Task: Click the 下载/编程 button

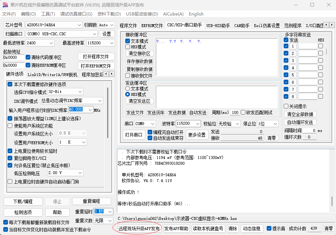Action: coord(23,201)
